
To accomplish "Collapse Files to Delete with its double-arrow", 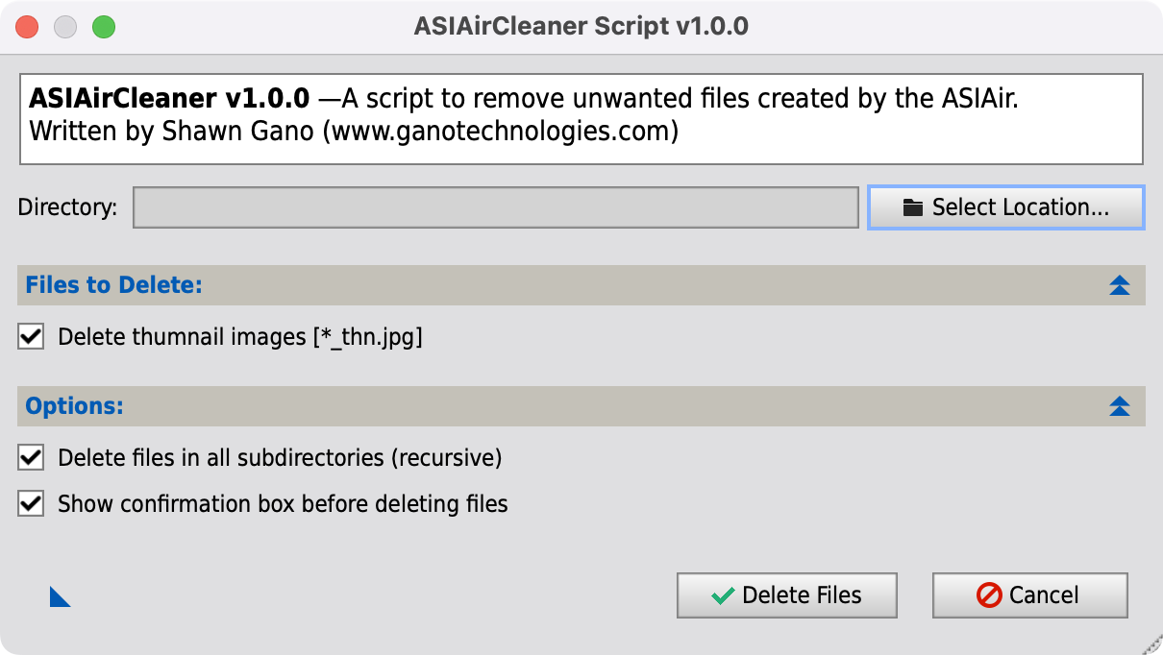I will pos(1119,285).
